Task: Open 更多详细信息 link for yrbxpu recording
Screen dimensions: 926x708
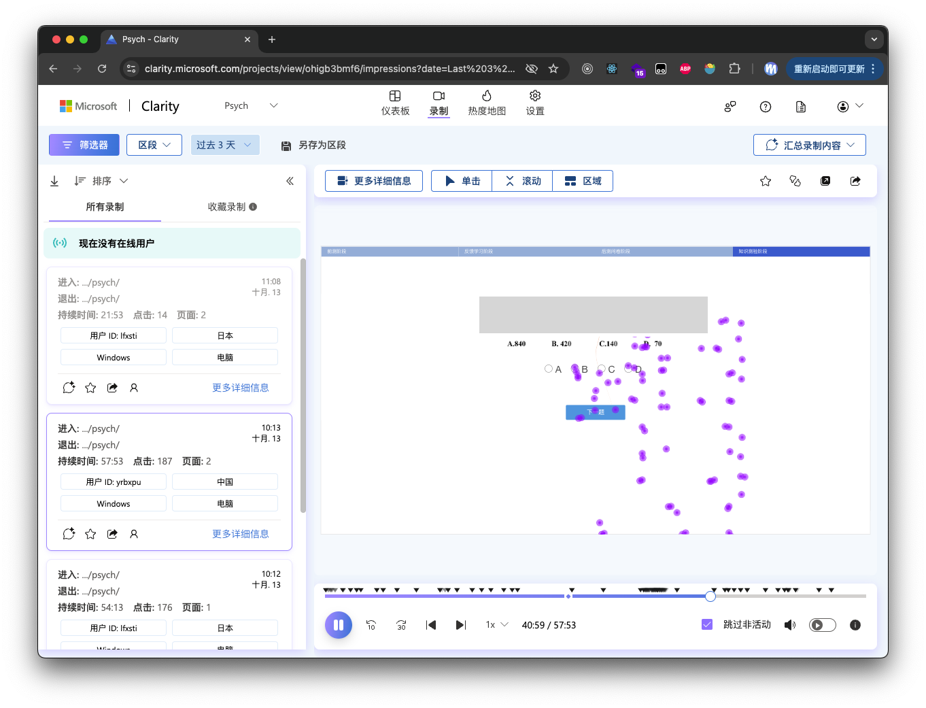Action: (x=240, y=534)
